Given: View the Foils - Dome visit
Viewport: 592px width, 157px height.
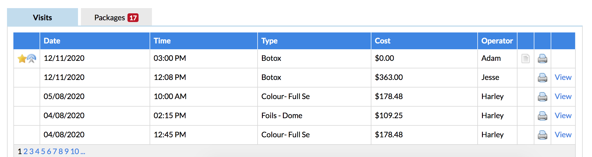Looking at the screenshot, I should coord(563,116).
